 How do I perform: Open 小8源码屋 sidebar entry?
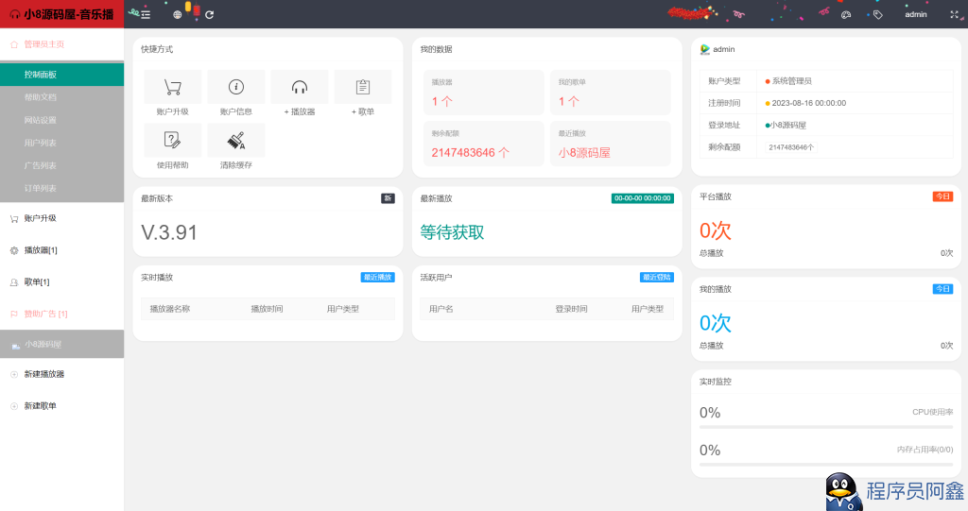click(x=61, y=344)
